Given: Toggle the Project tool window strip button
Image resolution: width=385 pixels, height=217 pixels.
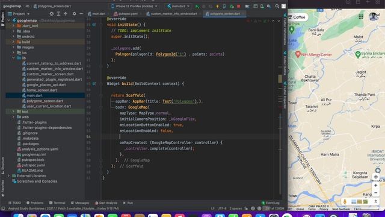Looking at the screenshot, I should [x=2, y=19].
